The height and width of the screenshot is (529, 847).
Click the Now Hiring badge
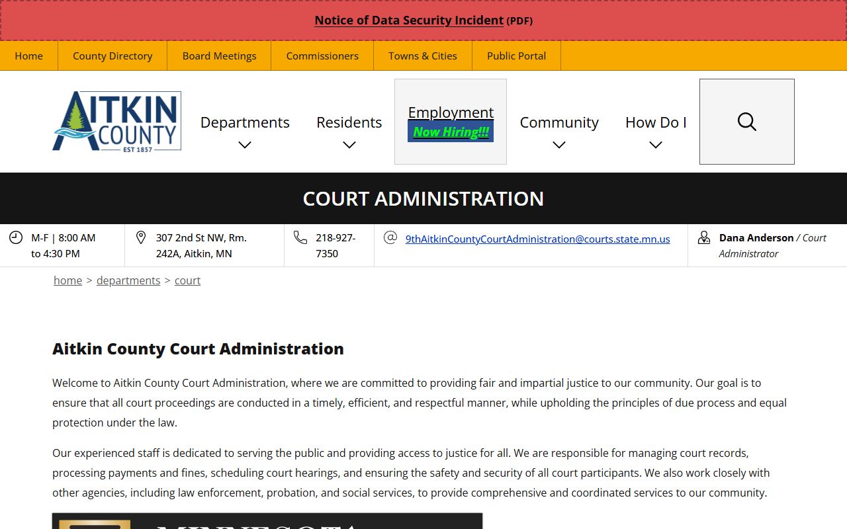click(451, 132)
